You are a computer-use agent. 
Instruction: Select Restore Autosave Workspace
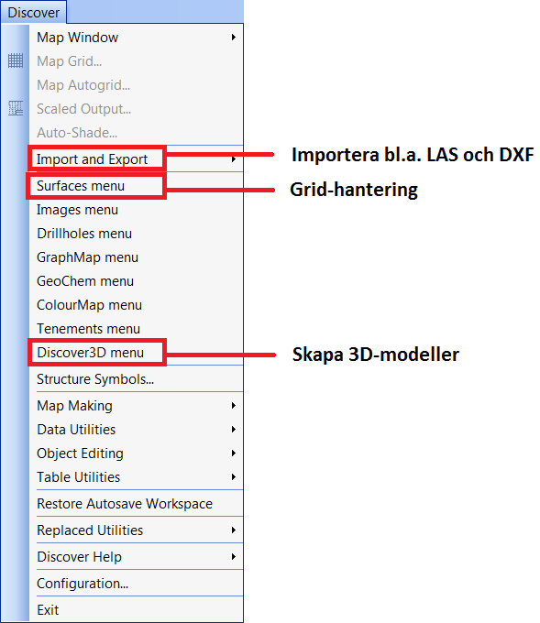click(x=136, y=504)
